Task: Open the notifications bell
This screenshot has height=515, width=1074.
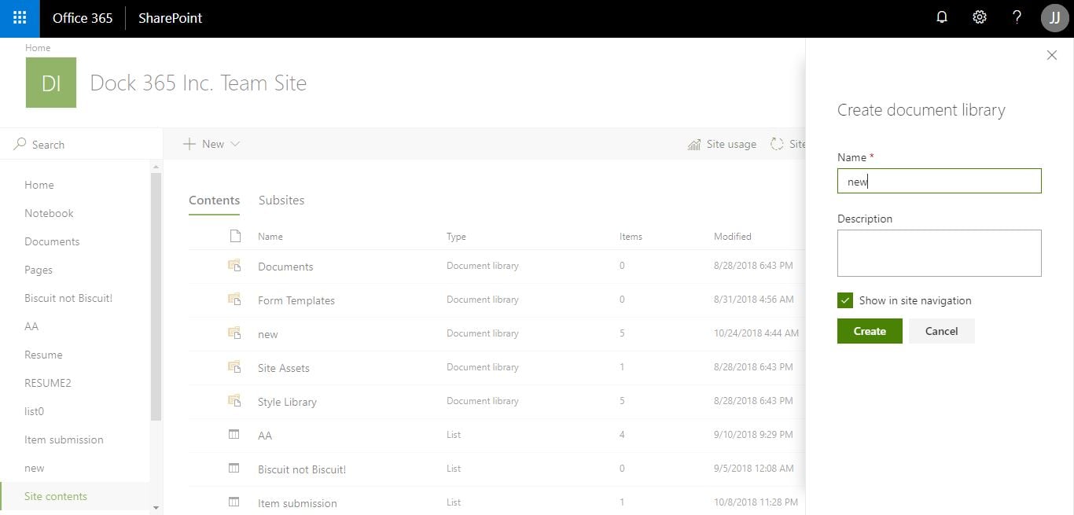Action: click(942, 17)
